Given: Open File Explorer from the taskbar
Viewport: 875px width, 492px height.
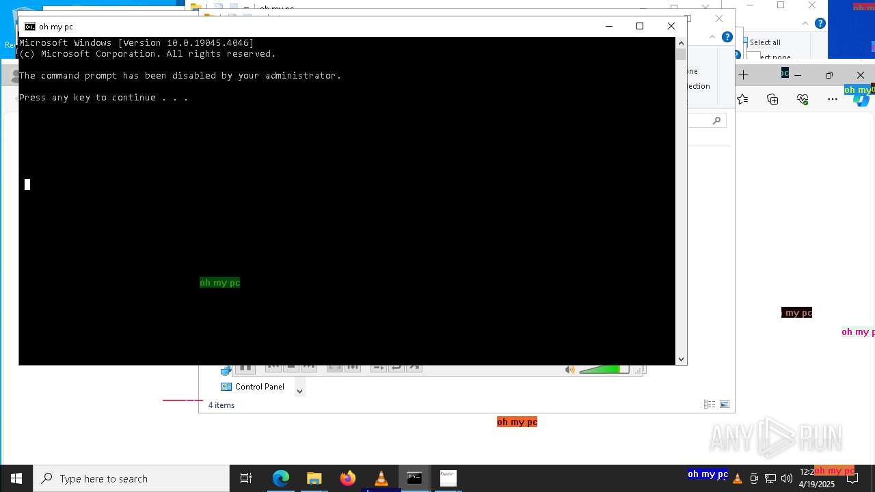Looking at the screenshot, I should 314,478.
